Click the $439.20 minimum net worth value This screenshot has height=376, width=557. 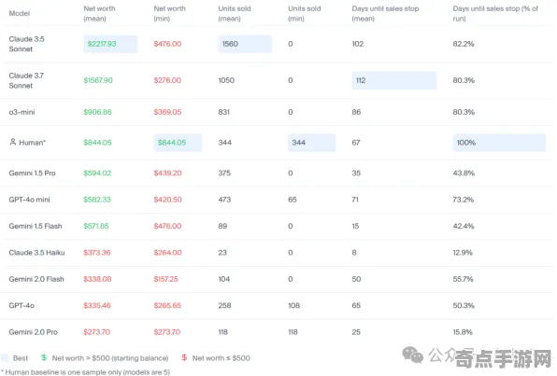click(167, 174)
